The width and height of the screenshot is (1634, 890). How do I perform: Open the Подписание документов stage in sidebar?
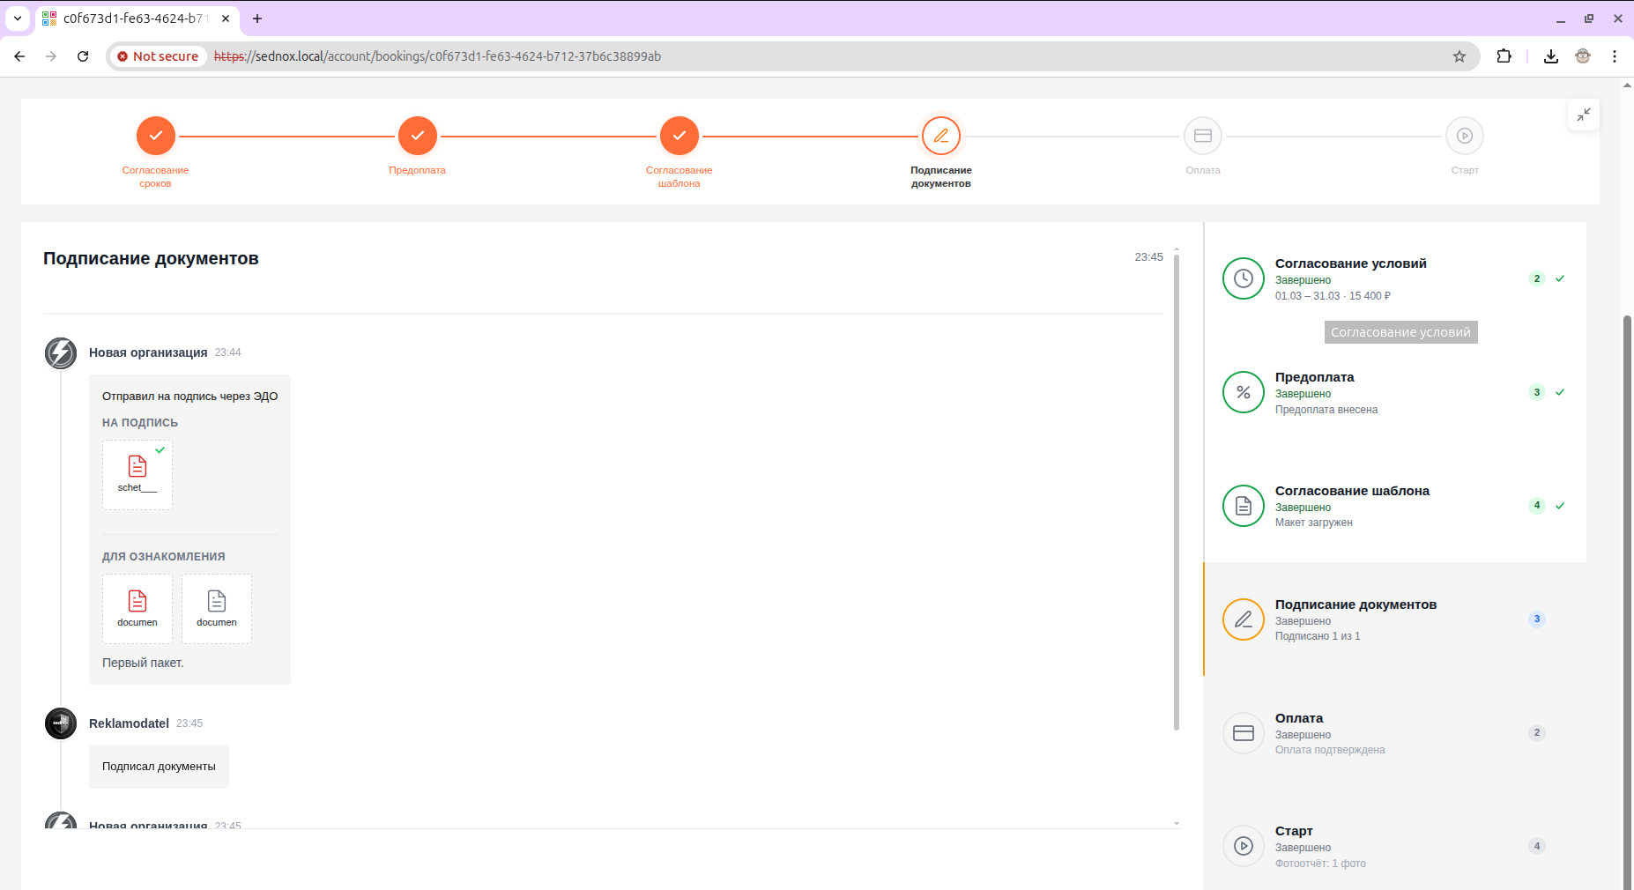[x=1395, y=619]
